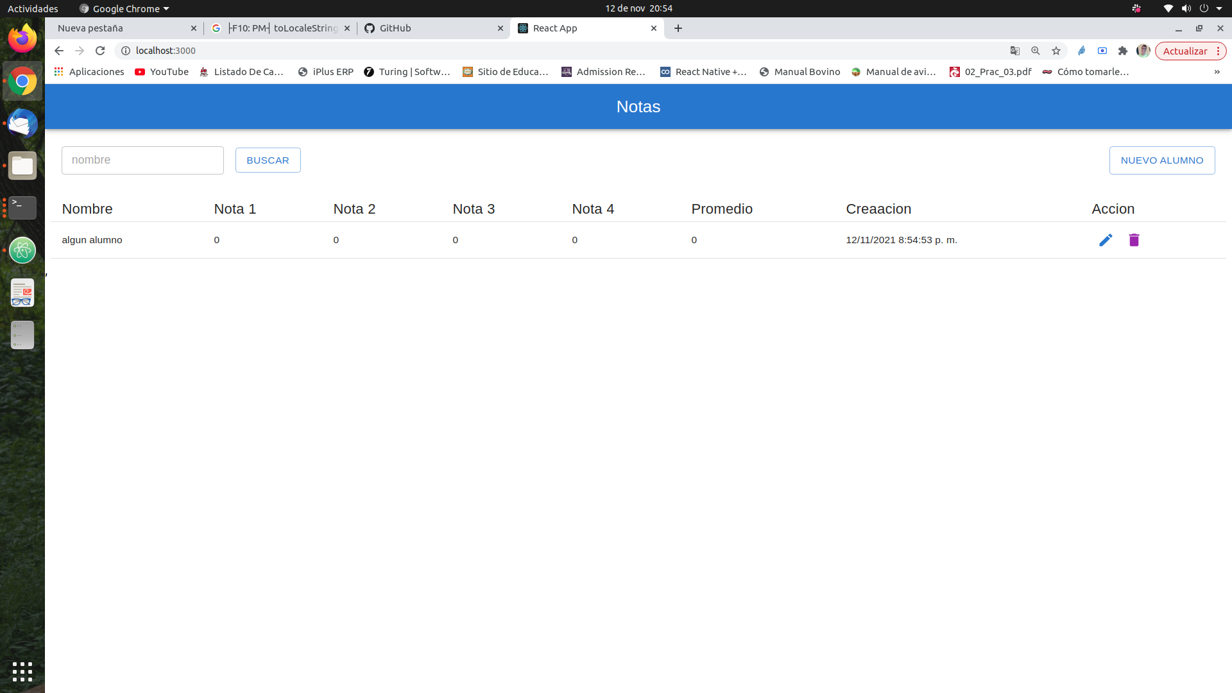Open Google Translate icon in address bar

[1015, 51]
